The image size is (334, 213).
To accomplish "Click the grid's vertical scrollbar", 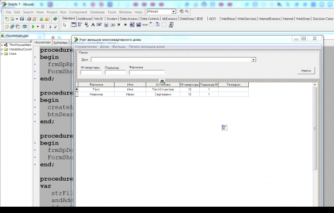I will [315, 128].
